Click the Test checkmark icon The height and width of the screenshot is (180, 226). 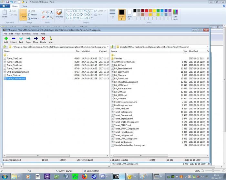click(21, 40)
